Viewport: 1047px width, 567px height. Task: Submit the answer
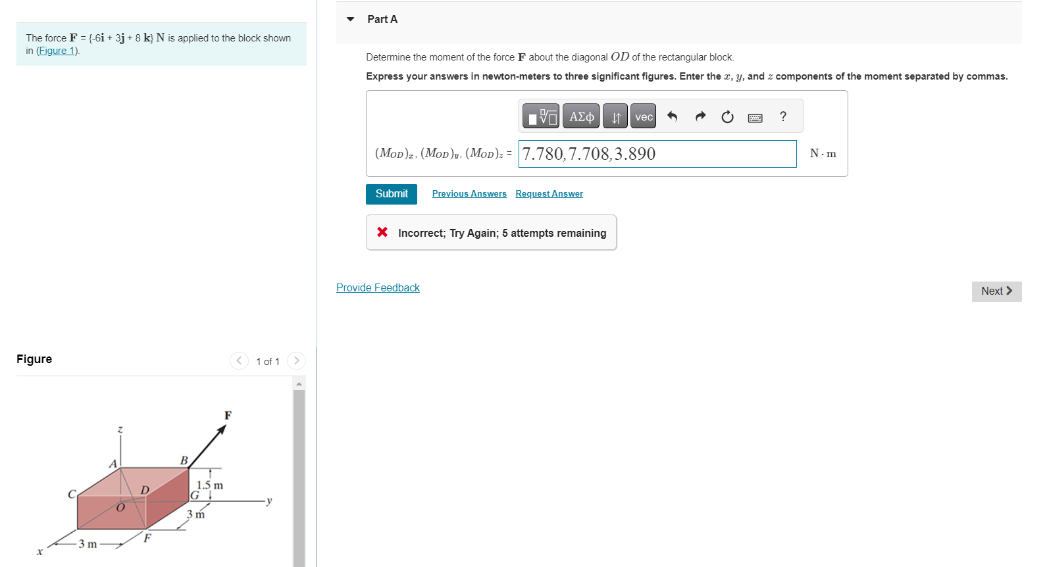392,194
